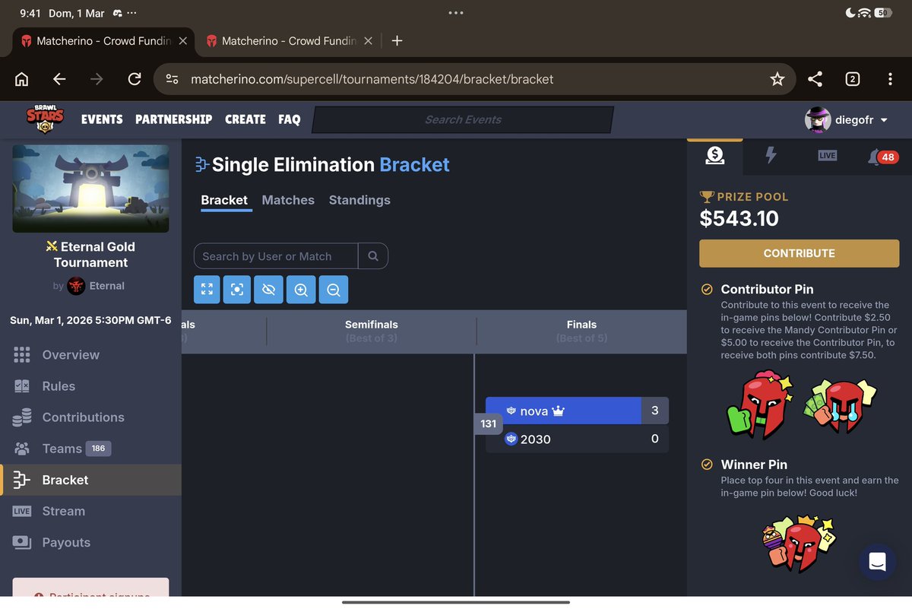Expand the diegofr profile dropdown
Screen dimensions: 912x609
point(846,119)
